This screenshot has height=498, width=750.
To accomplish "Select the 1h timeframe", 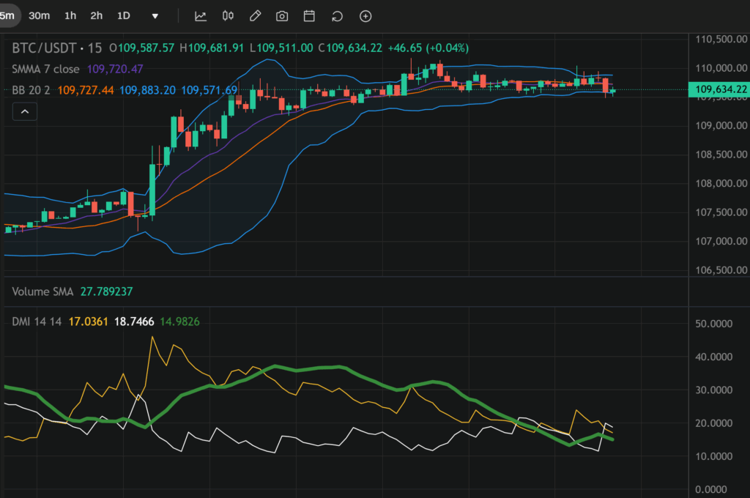I will [x=70, y=16].
